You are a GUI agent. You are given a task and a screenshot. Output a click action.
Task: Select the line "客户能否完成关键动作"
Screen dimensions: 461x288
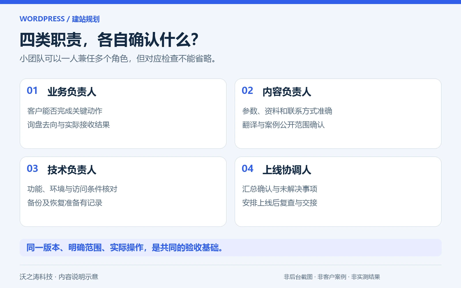65,111
